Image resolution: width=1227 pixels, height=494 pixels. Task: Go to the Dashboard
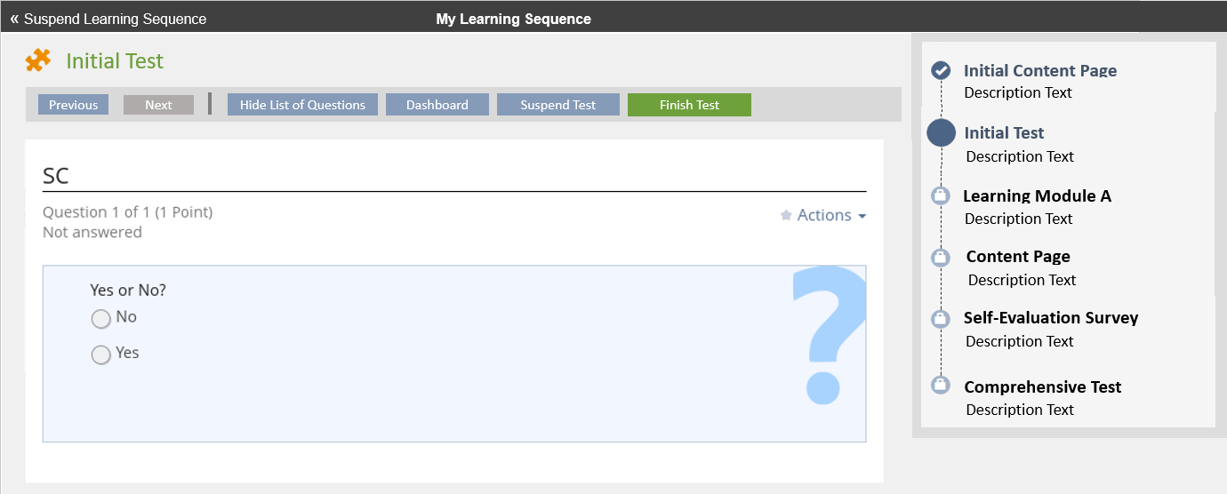tap(437, 105)
